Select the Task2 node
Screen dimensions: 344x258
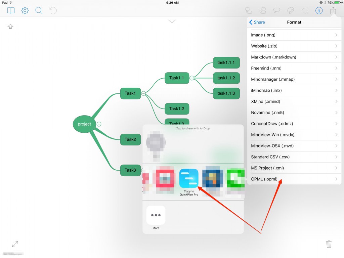click(130, 139)
